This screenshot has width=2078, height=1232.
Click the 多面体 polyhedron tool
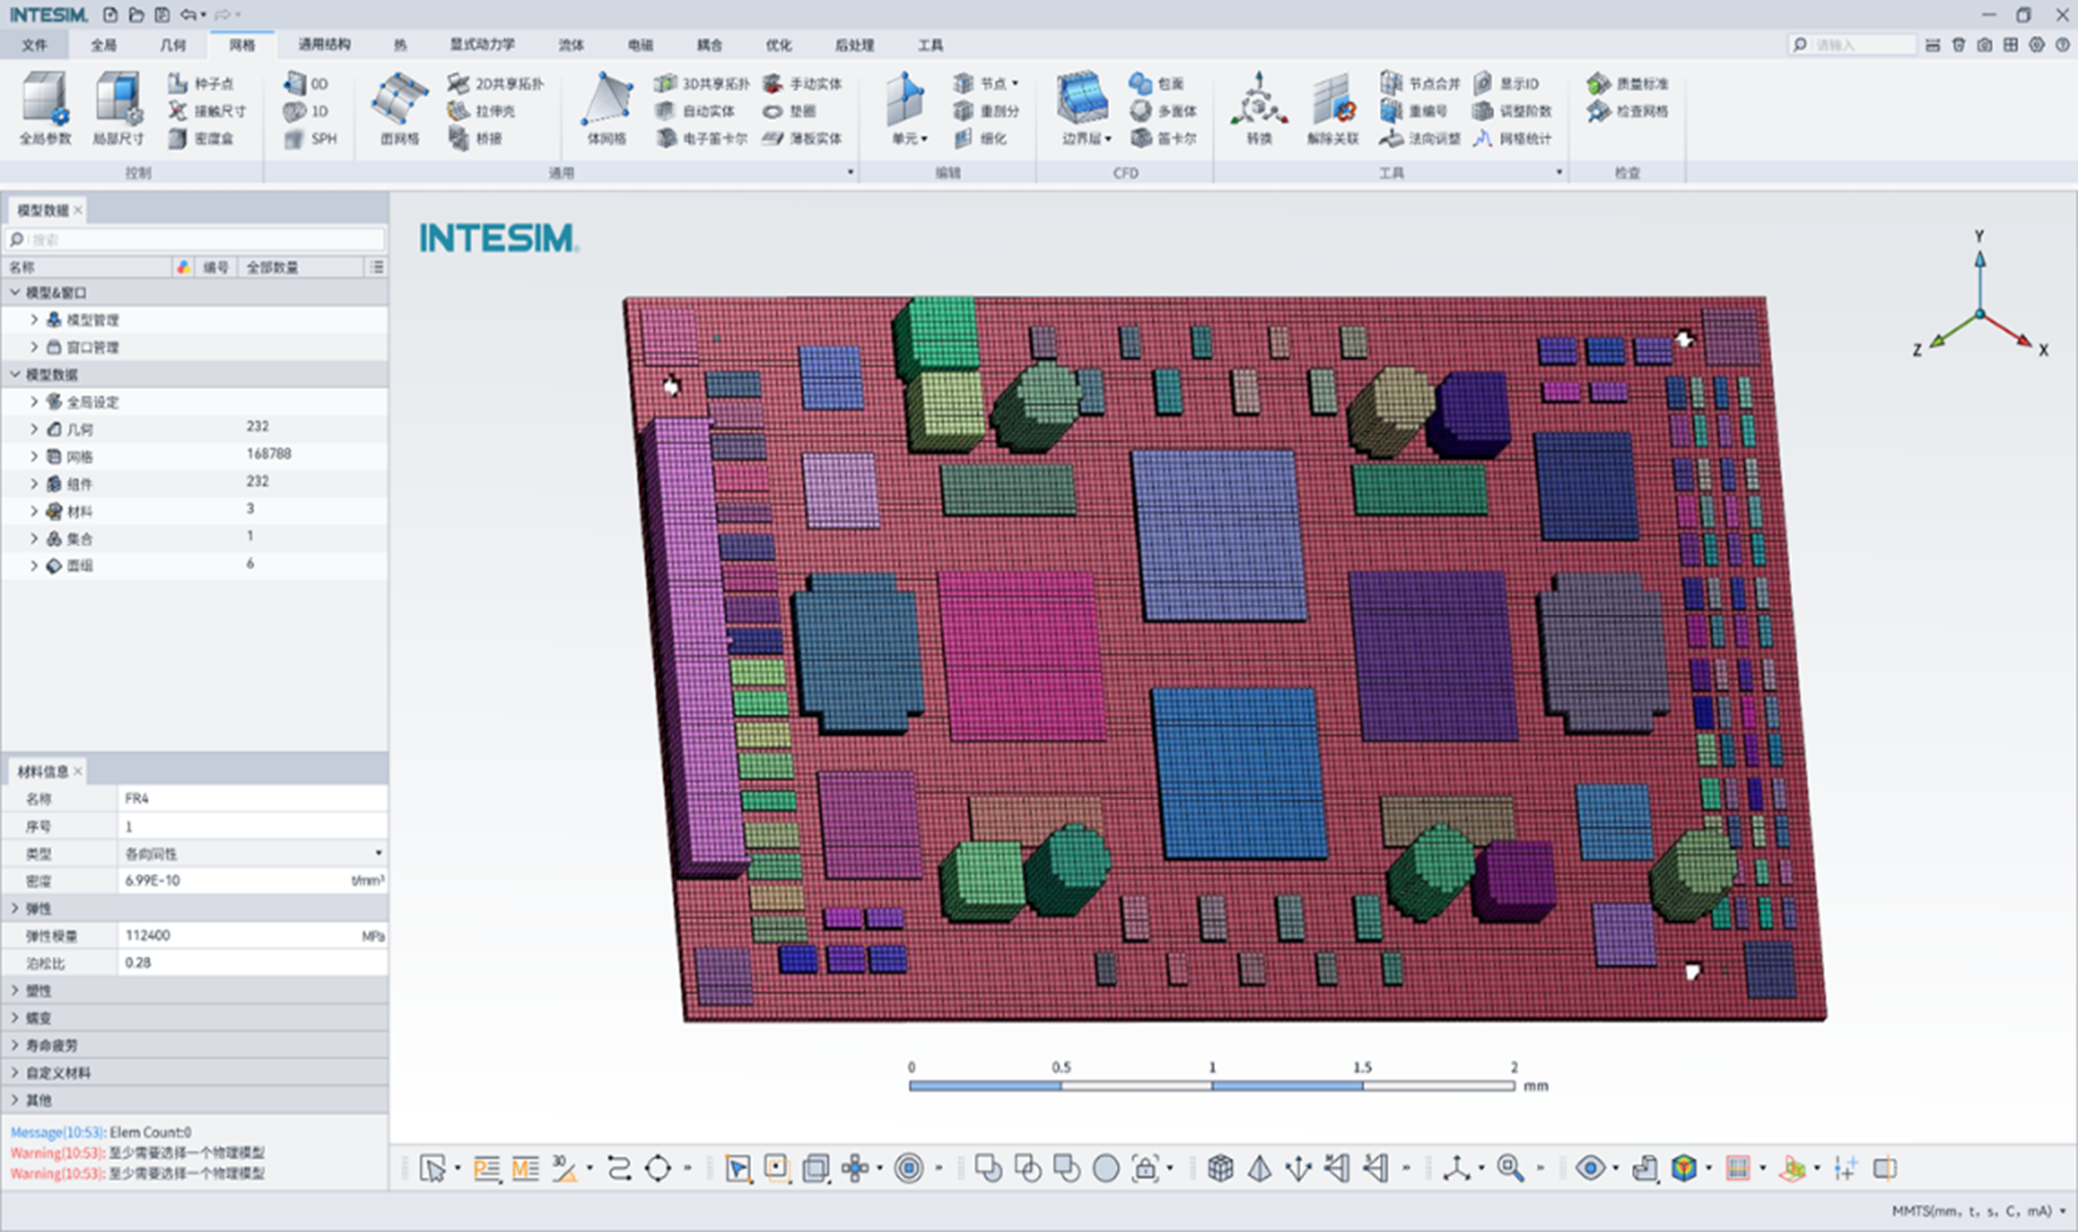(x=1164, y=111)
